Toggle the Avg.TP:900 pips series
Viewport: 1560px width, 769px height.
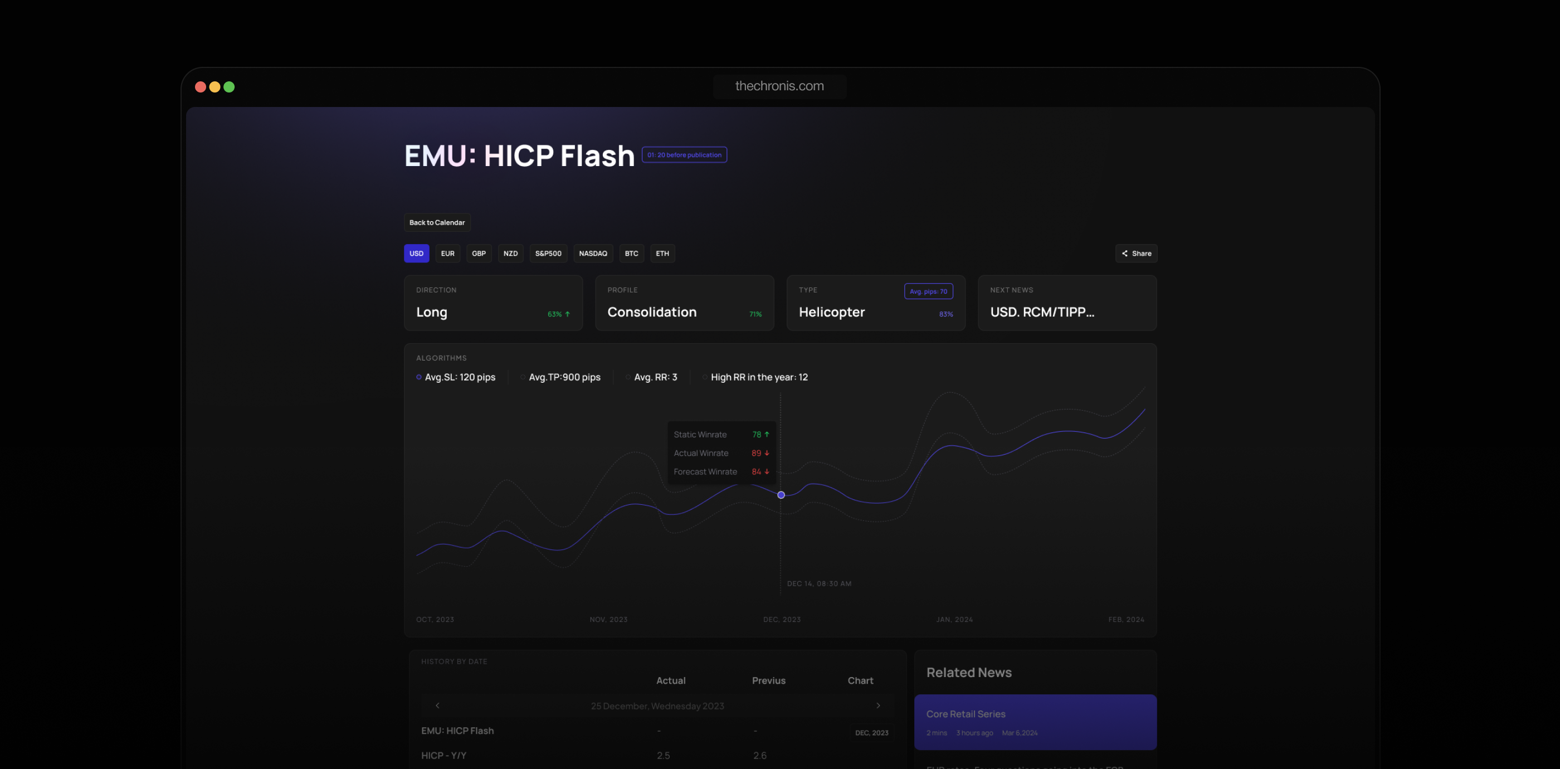tap(560, 377)
